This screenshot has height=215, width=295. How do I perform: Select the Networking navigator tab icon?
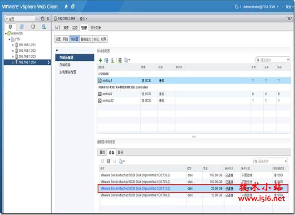(44, 27)
